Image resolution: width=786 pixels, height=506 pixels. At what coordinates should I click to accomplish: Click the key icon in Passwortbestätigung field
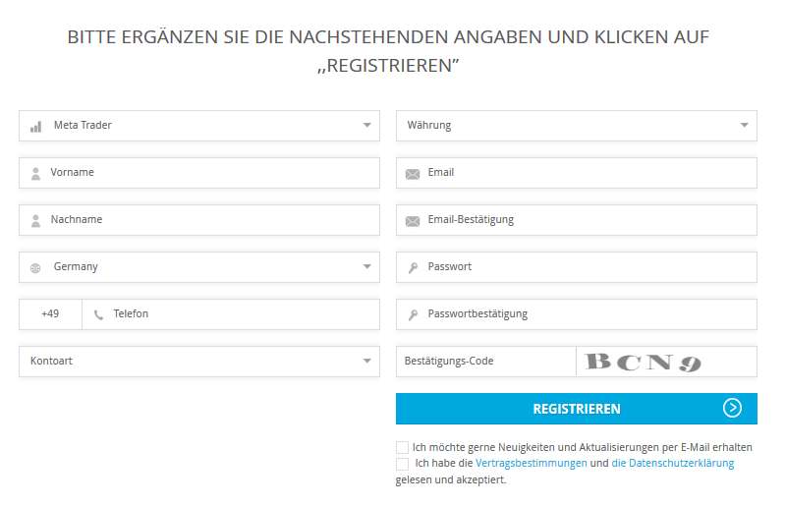click(x=413, y=315)
